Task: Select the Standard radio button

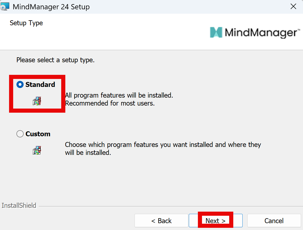Action: 20,85
